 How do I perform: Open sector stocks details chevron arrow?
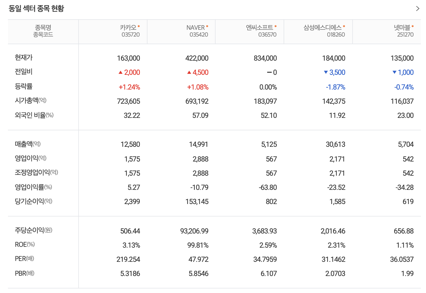click(x=417, y=9)
